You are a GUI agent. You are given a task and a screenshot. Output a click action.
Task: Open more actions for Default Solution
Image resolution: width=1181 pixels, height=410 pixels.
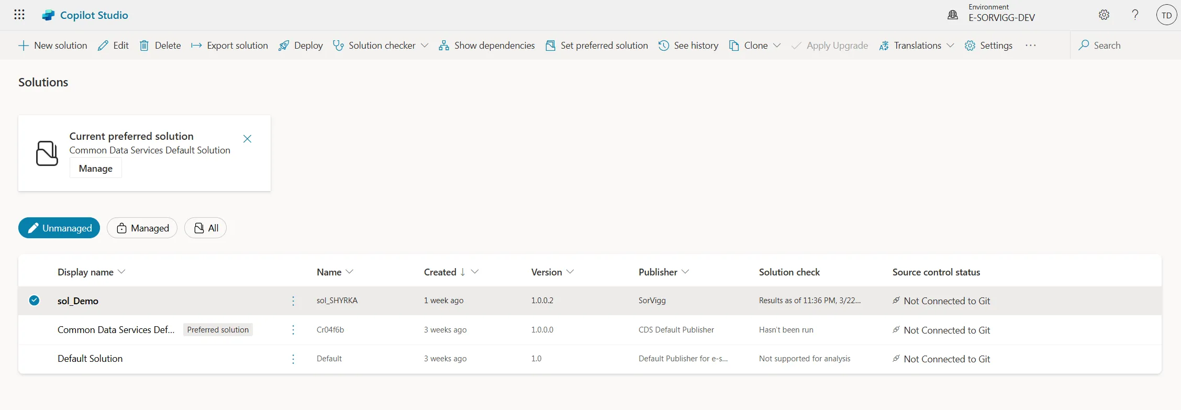[x=293, y=359]
